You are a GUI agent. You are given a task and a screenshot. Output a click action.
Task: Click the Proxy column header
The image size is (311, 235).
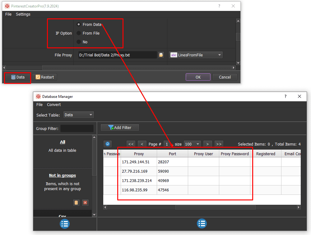(139, 154)
